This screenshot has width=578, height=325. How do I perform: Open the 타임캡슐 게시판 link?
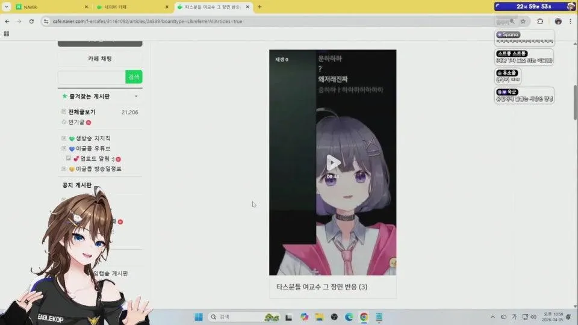tap(111, 273)
